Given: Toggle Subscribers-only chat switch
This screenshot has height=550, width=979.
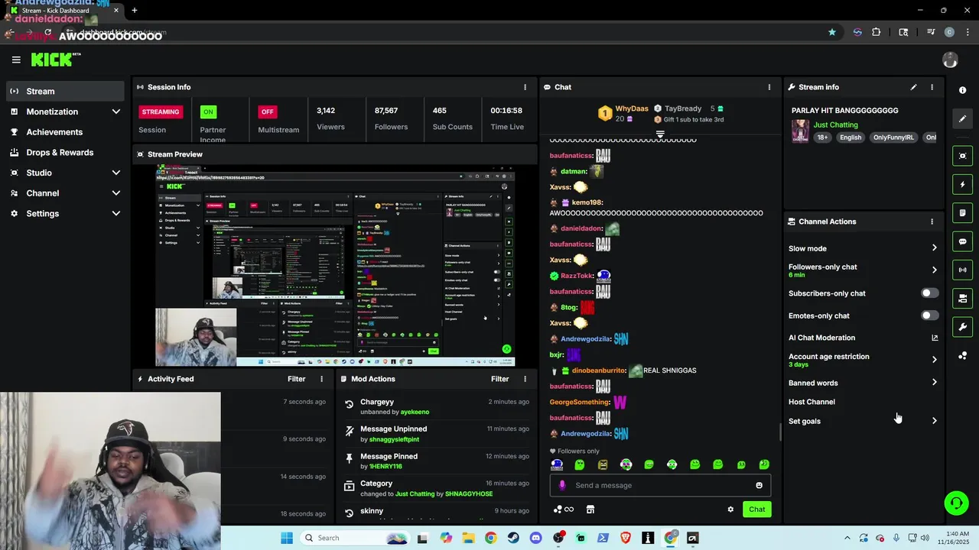Looking at the screenshot, I should pos(929,293).
